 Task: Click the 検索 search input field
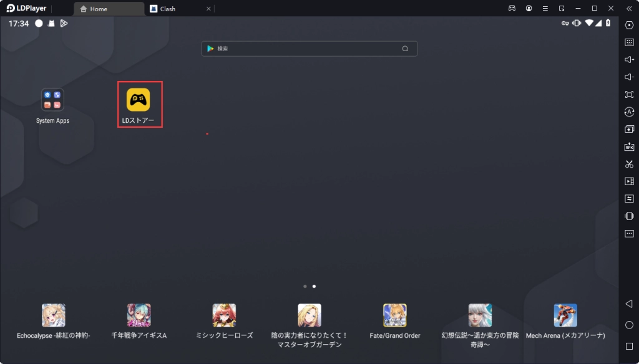tap(310, 49)
